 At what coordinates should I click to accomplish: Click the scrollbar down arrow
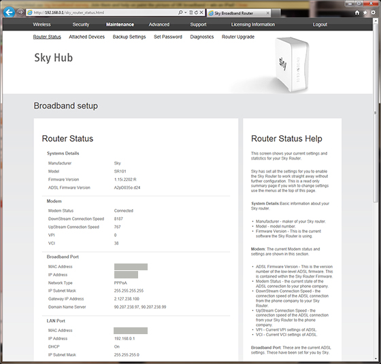(376, 359)
